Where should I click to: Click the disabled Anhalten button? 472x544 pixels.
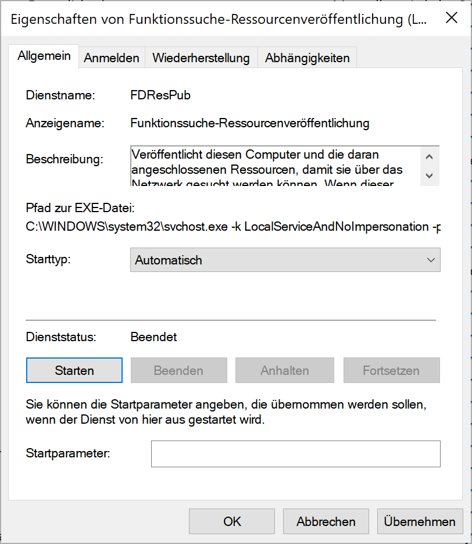tap(284, 370)
